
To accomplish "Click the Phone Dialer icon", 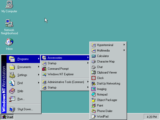I will (93, 111).
